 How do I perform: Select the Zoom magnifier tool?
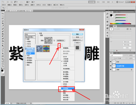tap(3, 66)
